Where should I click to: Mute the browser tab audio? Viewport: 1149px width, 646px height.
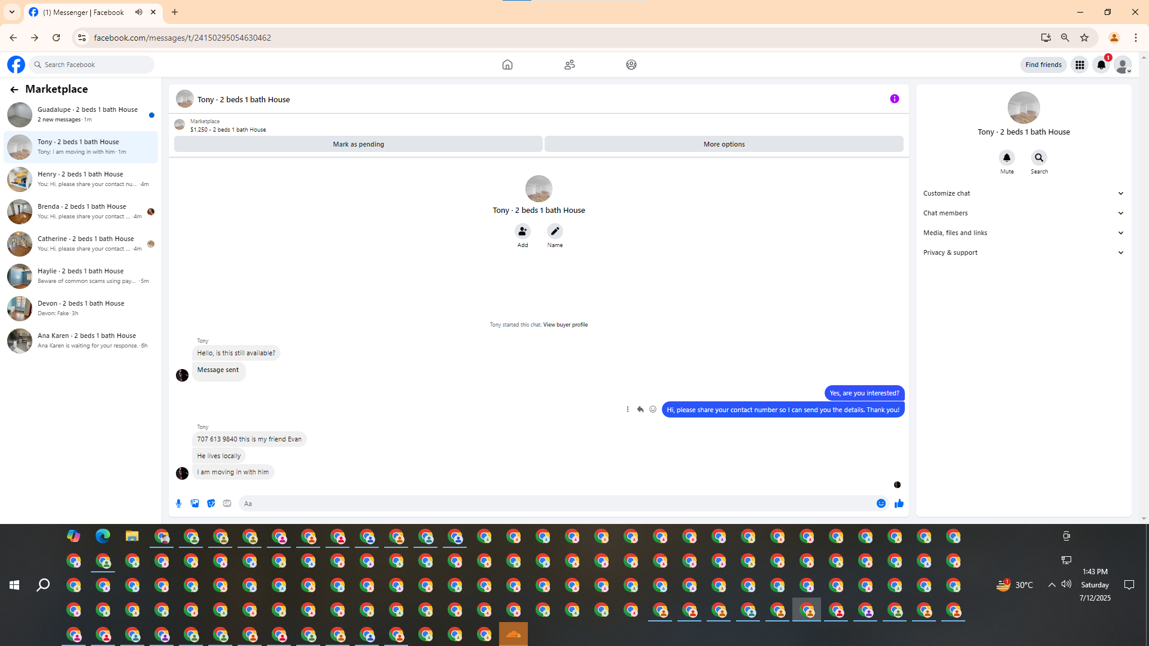click(139, 12)
